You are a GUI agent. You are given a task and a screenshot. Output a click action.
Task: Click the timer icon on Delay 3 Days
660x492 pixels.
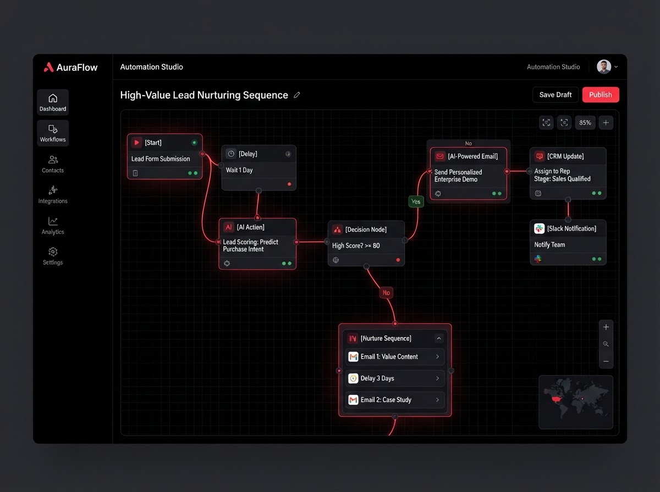tap(353, 378)
